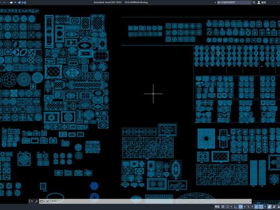
Task: Select the large square carpet pattern with black center
Action: [x=206, y=139]
